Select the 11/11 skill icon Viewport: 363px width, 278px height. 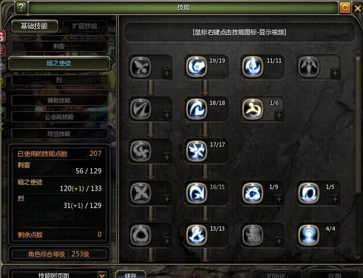coord(253,66)
